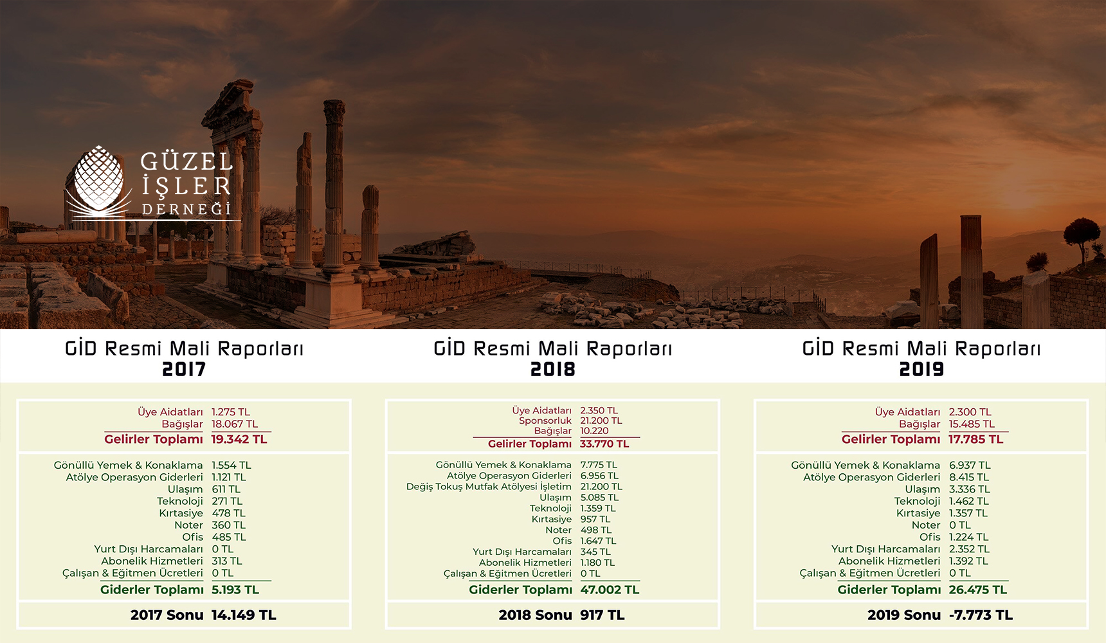
Task: Click the 2018 Giderler Toplamı '47.002 TL'
Action: tap(610, 590)
